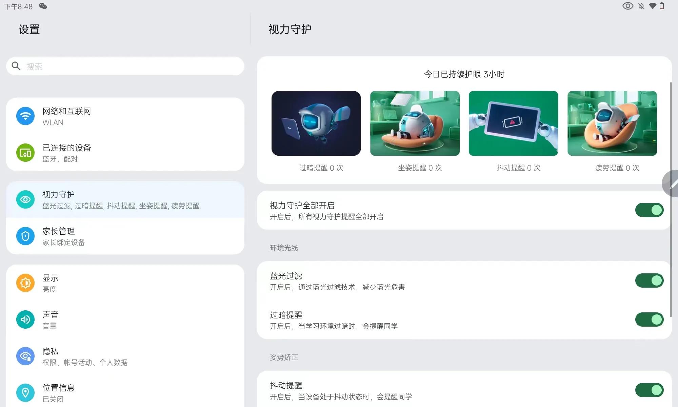This screenshot has height=407, width=678.
Task: Open 网络和互联网 settings entry
Action: [125, 116]
